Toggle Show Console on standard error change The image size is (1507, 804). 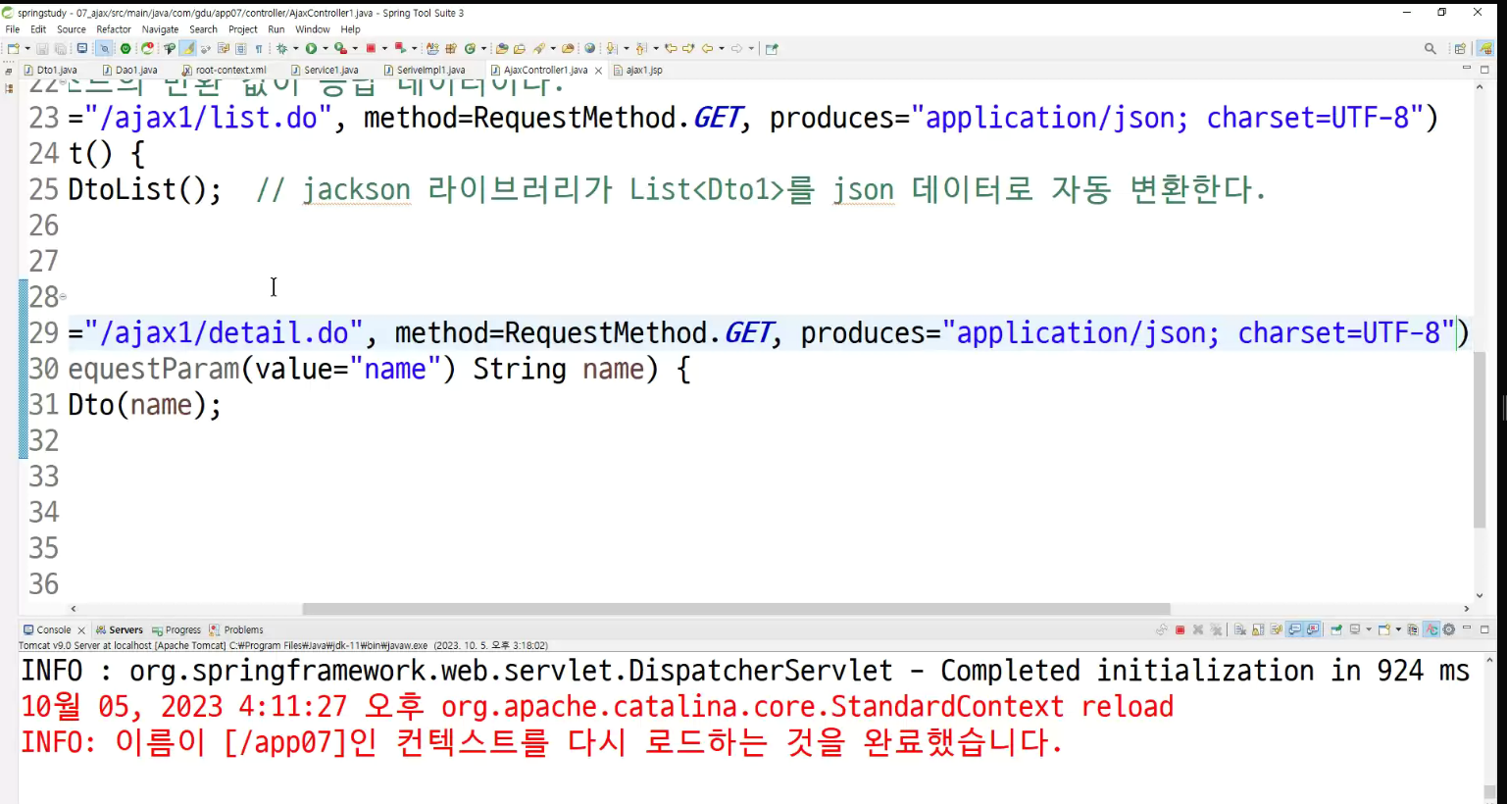[x=1313, y=629]
